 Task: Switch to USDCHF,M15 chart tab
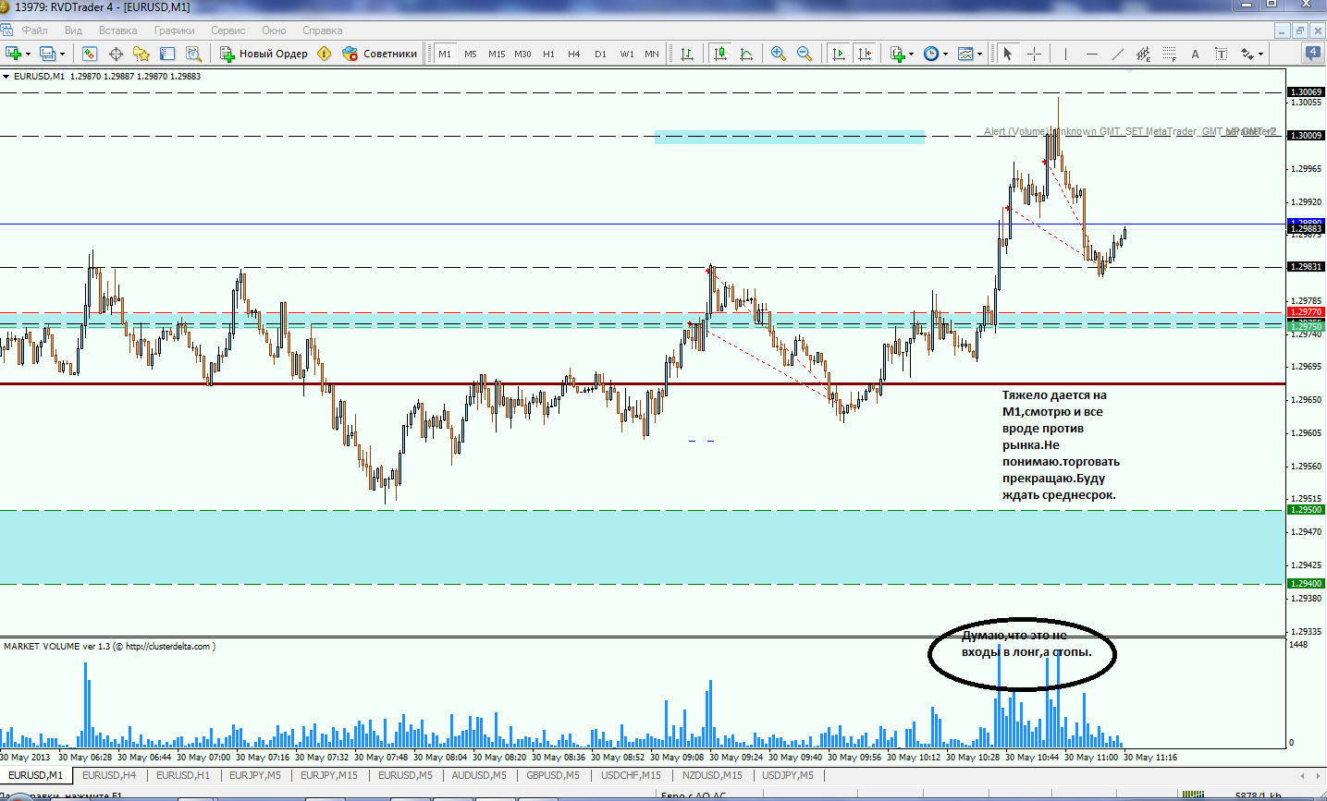click(x=631, y=775)
